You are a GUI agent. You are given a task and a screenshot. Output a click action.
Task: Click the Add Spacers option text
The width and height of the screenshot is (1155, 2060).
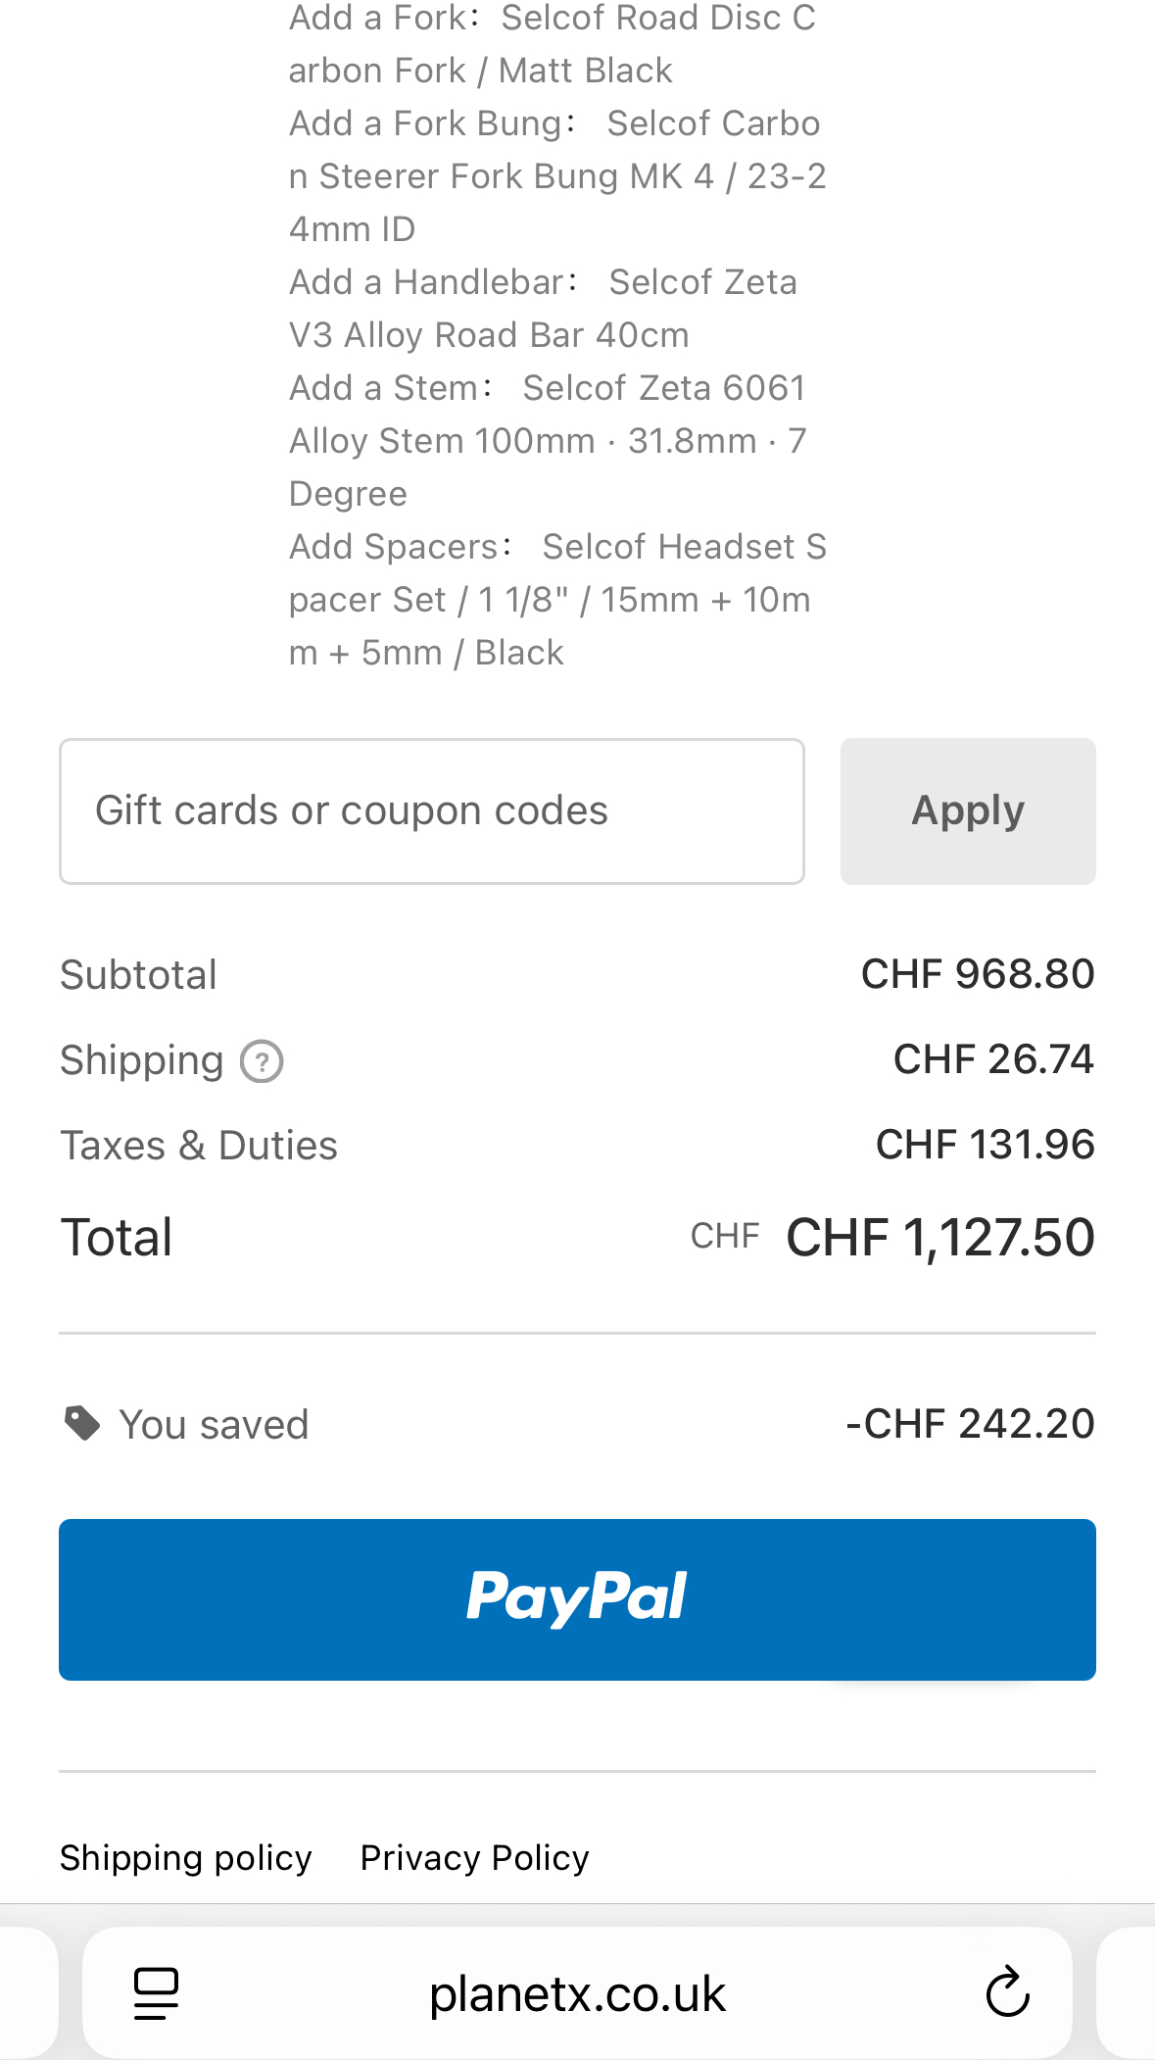point(556,600)
